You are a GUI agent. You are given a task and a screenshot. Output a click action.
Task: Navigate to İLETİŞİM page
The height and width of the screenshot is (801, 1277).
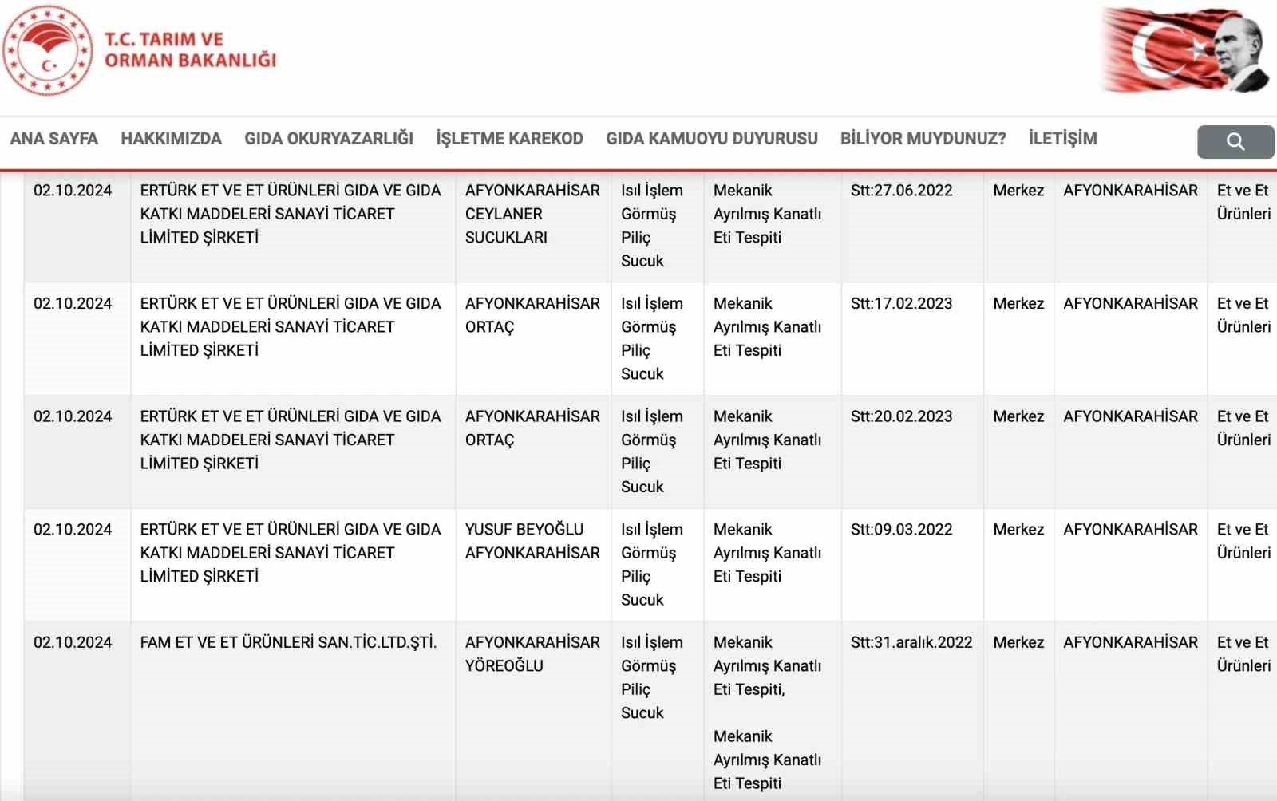[1062, 139]
